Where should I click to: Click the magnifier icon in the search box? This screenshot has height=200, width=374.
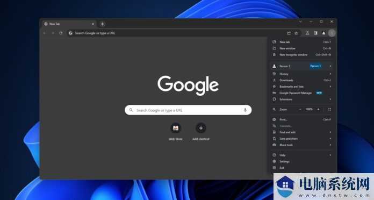point(131,110)
